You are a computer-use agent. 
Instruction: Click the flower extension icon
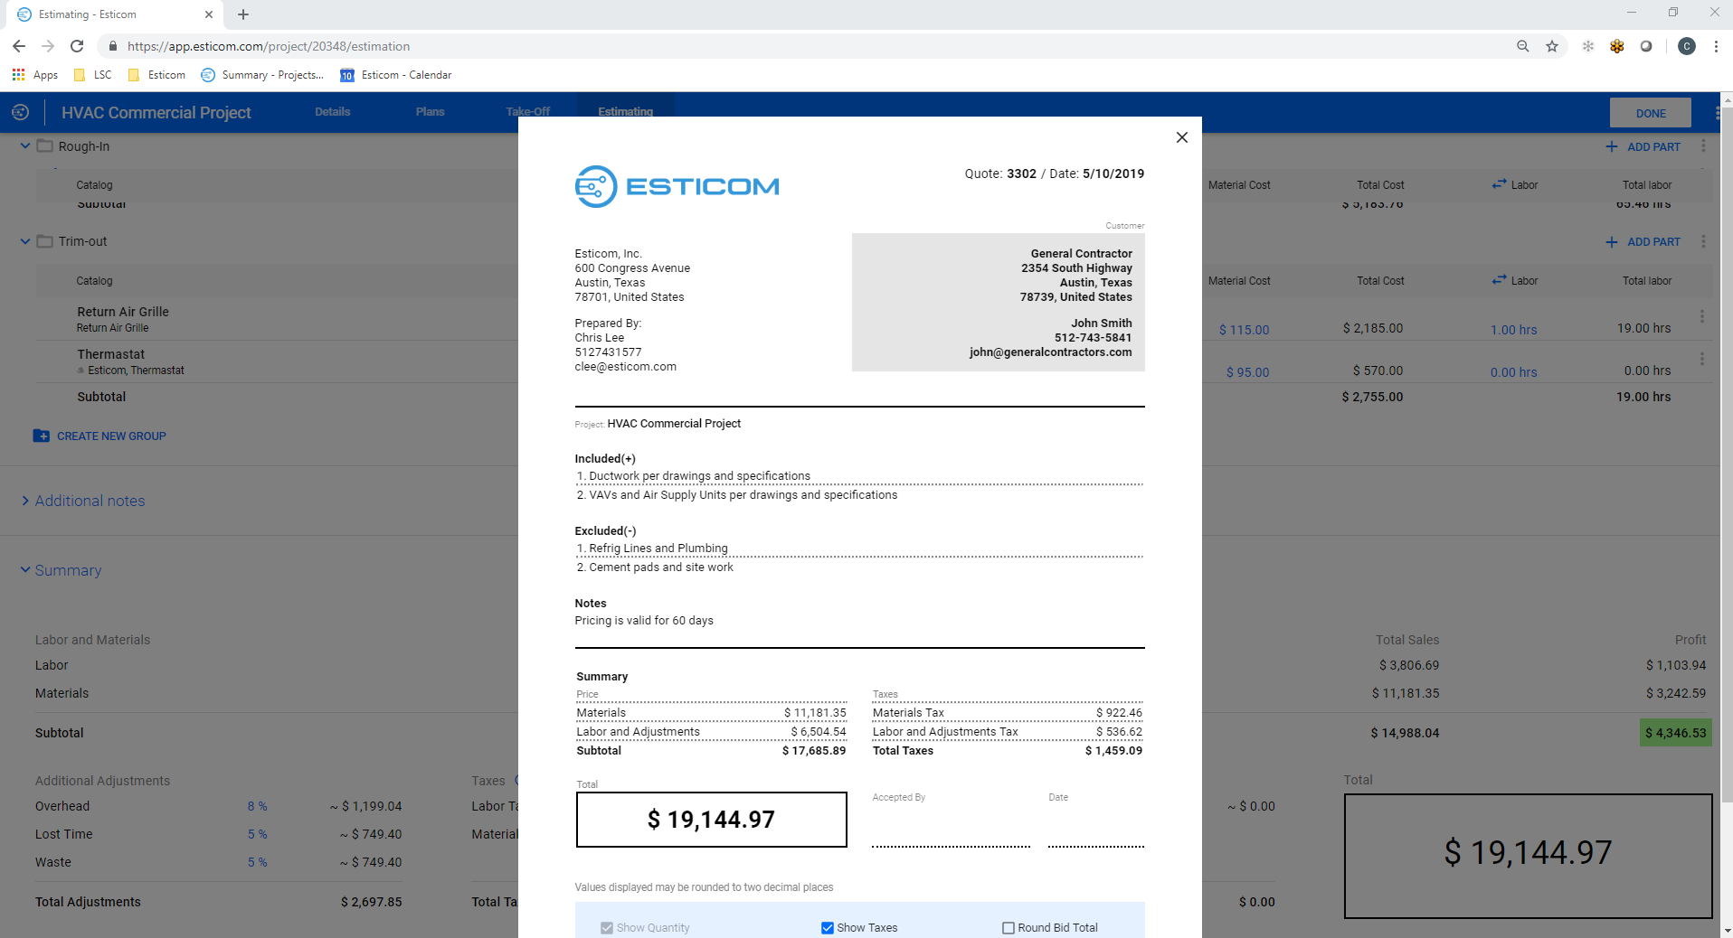click(1617, 46)
